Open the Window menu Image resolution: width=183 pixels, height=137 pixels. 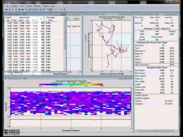coord(46,6)
